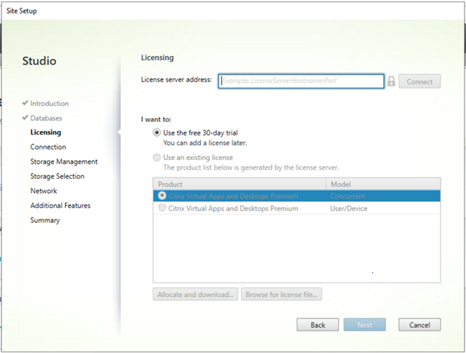Click the checkmark next to Introduction

click(x=25, y=103)
